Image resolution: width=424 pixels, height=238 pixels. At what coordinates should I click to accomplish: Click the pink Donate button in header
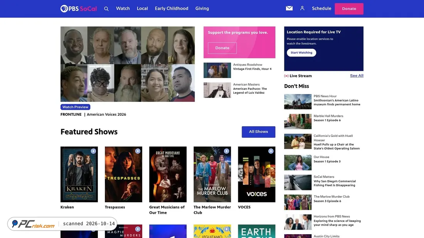pyautogui.click(x=349, y=8)
